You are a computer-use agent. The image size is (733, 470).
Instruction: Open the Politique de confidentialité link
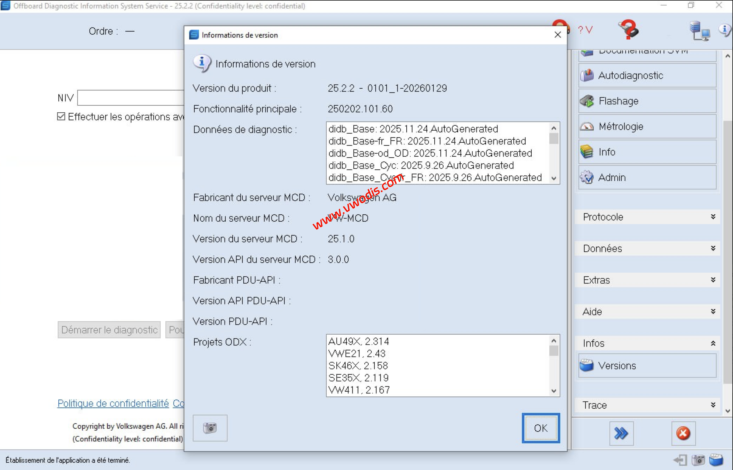(113, 403)
